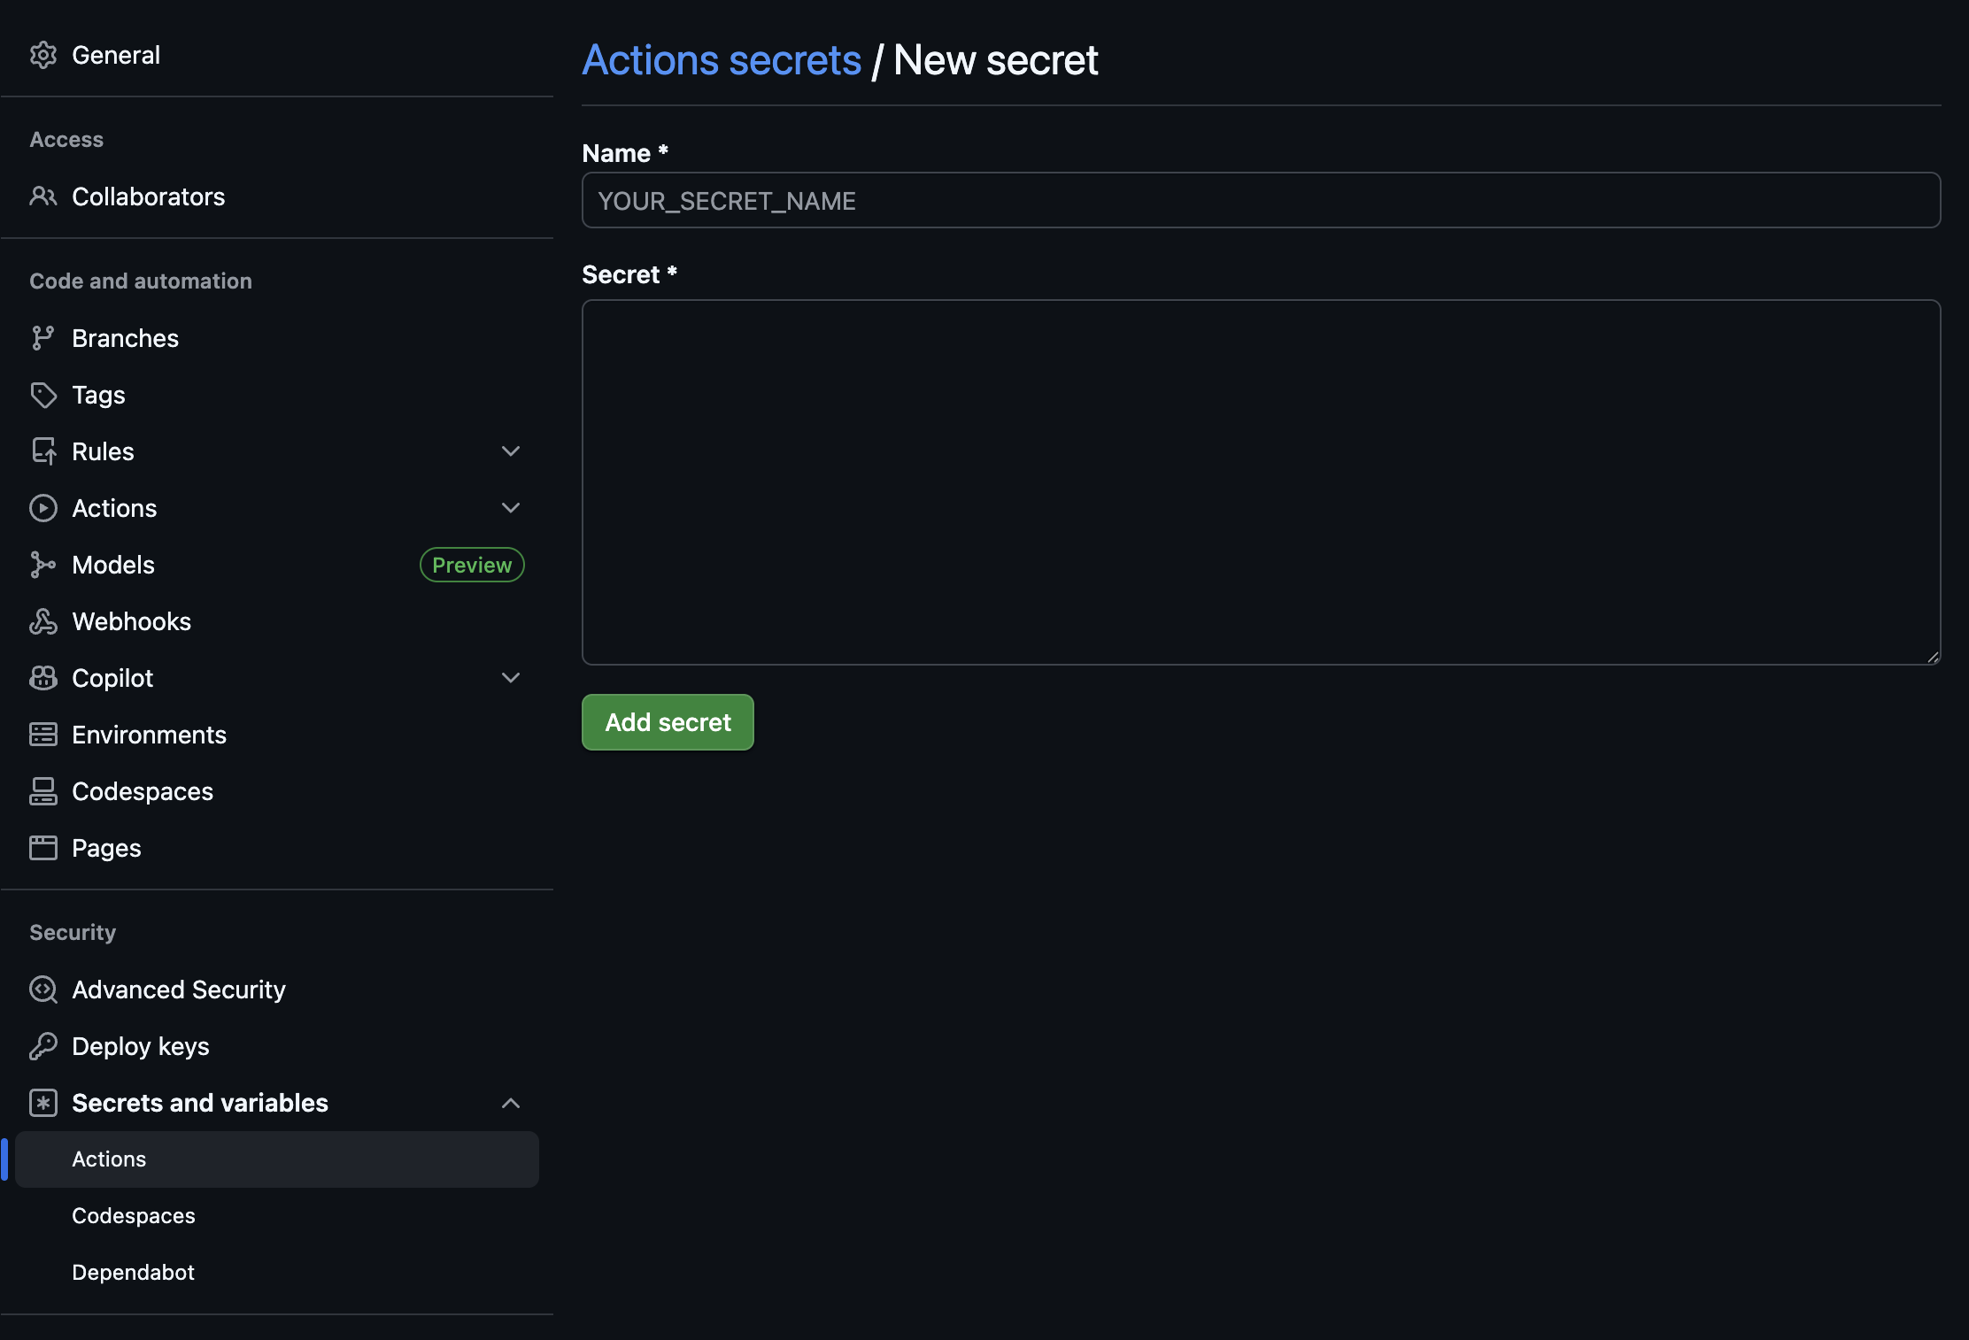Collapse Secrets and variables section

[510, 1103]
